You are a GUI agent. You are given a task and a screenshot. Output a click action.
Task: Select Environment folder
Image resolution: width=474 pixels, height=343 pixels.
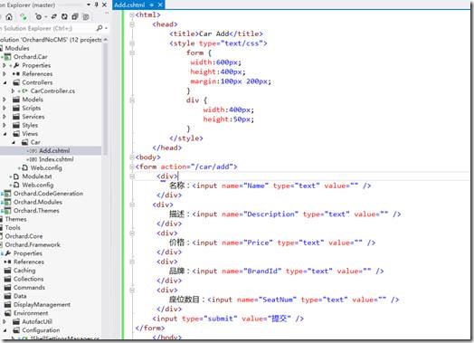[x=31, y=313]
